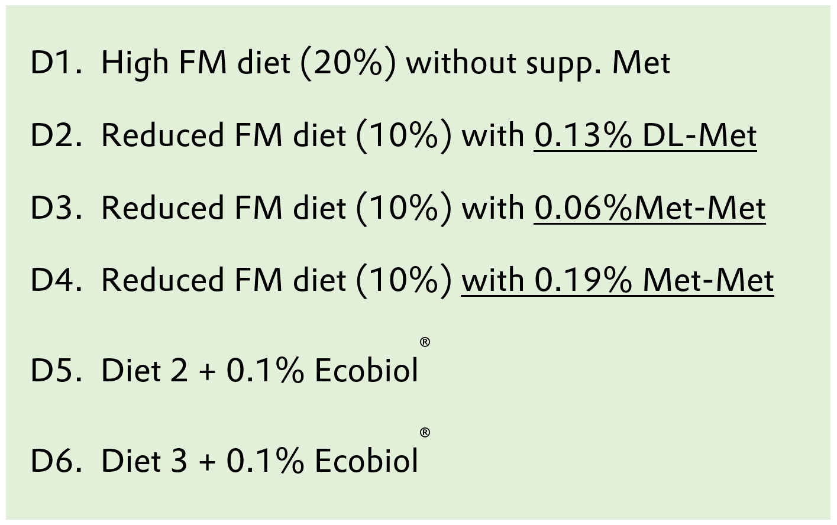Viewport: 837px width, 525px height.
Task: Click the underlined "0.06%Met-Met" text
Action: point(649,209)
